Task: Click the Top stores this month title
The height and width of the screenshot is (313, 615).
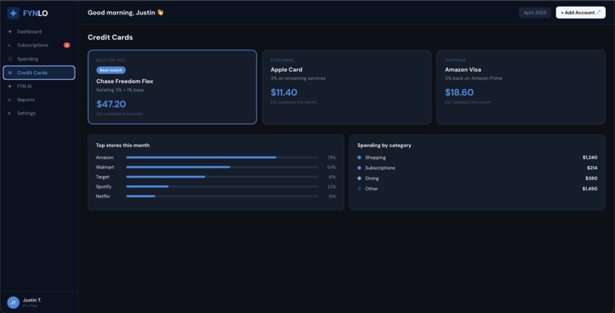Action: point(123,145)
